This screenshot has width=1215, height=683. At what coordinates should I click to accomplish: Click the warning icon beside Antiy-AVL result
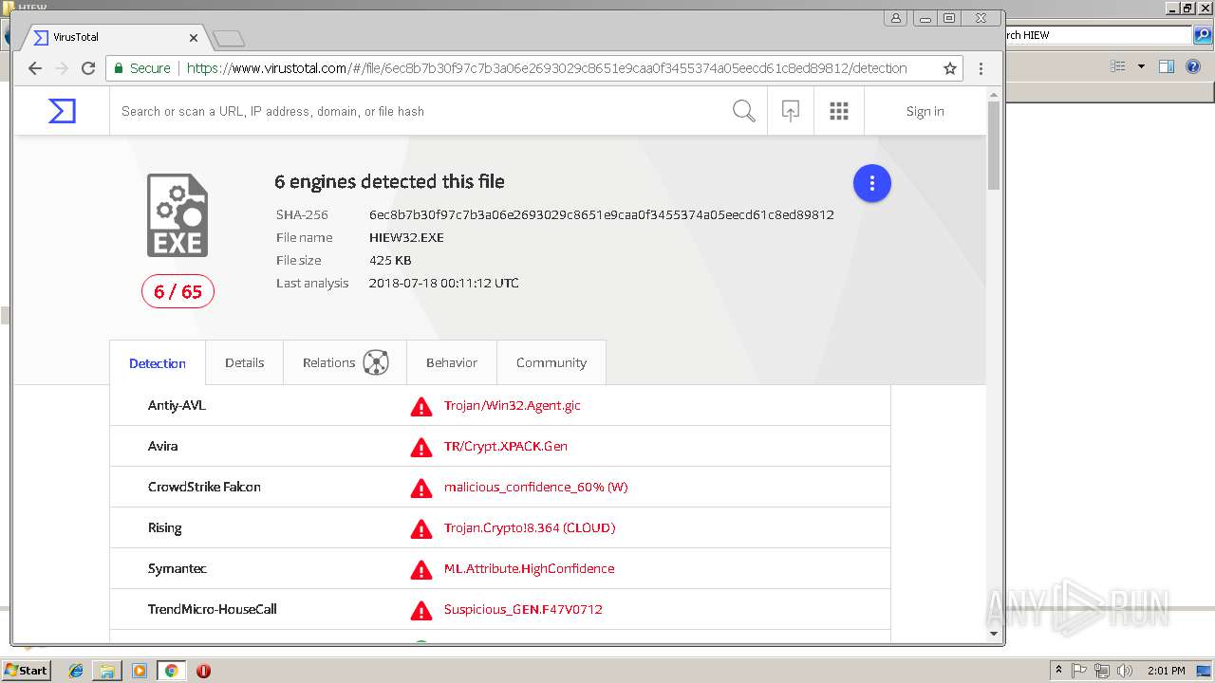click(x=421, y=406)
